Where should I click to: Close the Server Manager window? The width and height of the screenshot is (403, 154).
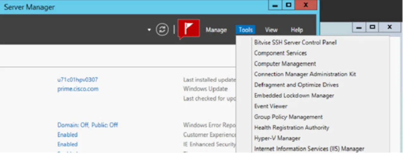pos(306,5)
